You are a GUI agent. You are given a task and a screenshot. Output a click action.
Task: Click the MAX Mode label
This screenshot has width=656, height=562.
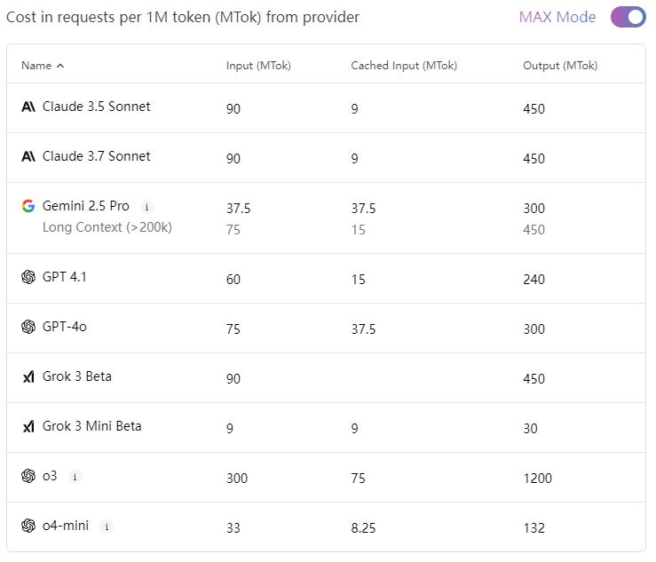point(557,17)
